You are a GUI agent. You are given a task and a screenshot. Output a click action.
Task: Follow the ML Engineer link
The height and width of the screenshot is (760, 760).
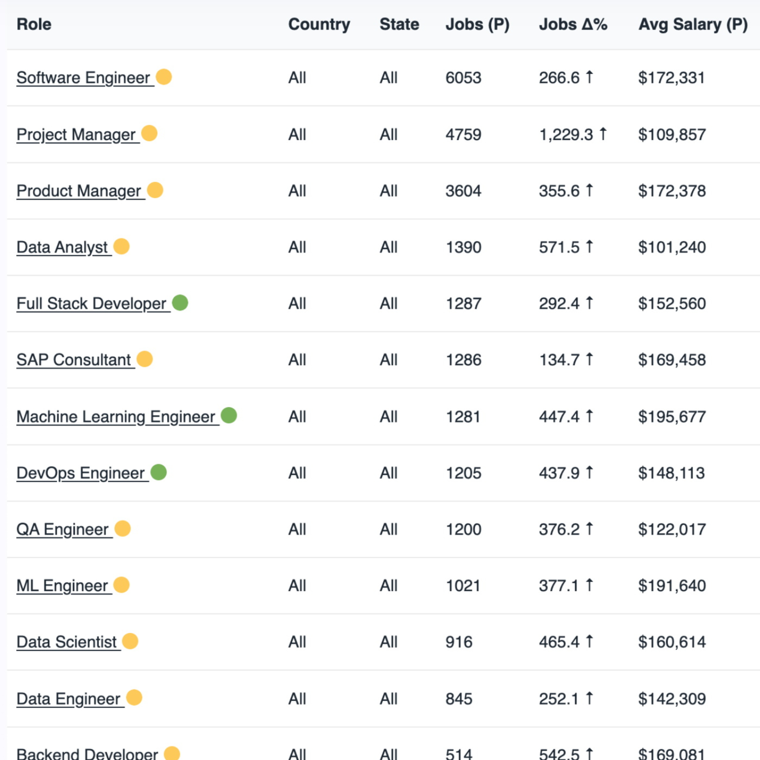[x=62, y=586]
